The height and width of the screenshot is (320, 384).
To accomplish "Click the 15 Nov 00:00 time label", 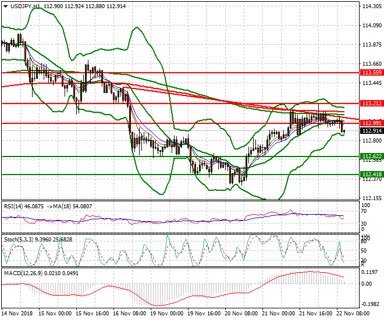I will click(55, 314).
